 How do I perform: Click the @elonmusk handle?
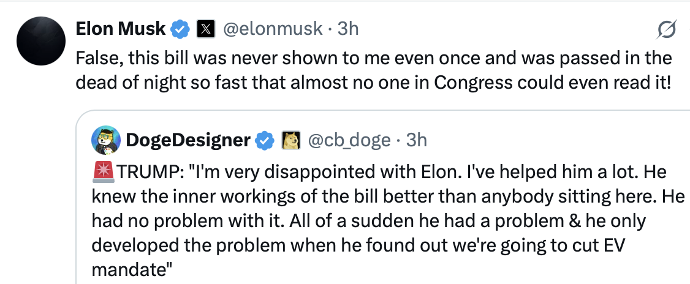pos(273,29)
